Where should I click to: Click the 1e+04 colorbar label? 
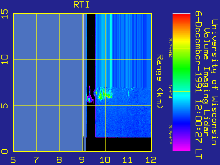(x=170, y=91)
